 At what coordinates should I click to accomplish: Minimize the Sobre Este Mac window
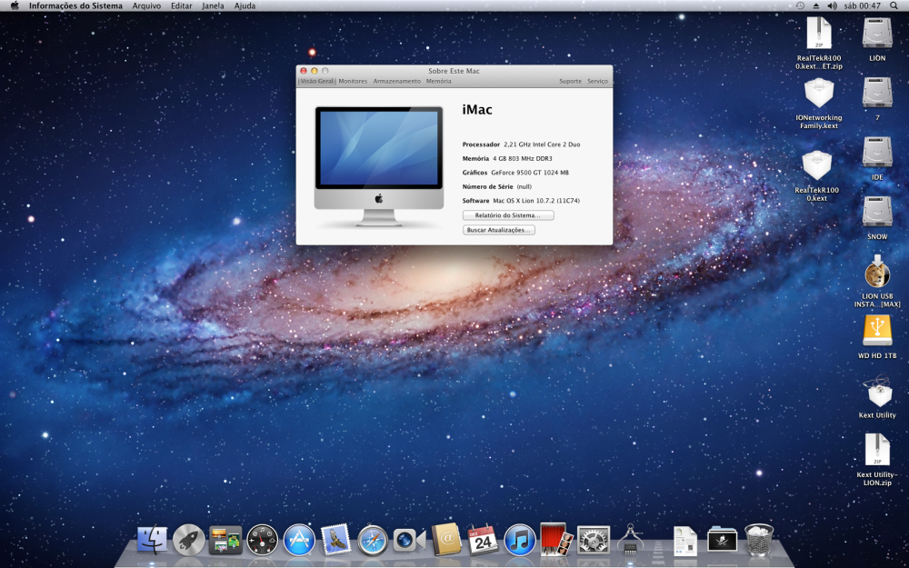(315, 71)
